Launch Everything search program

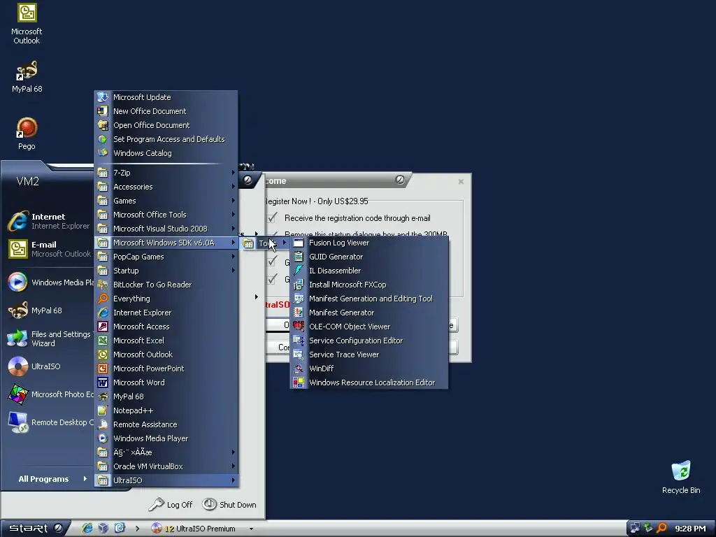tap(166, 299)
